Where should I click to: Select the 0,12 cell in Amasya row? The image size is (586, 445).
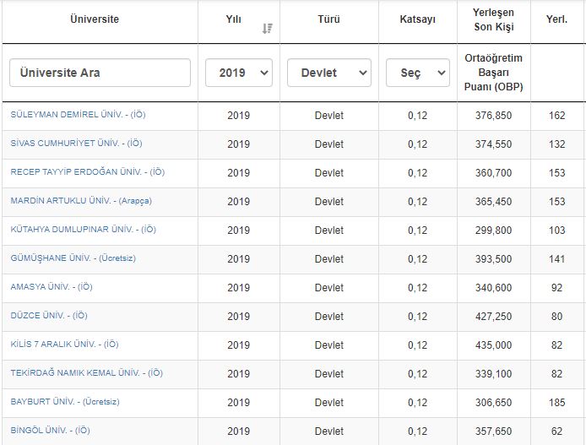point(417,288)
